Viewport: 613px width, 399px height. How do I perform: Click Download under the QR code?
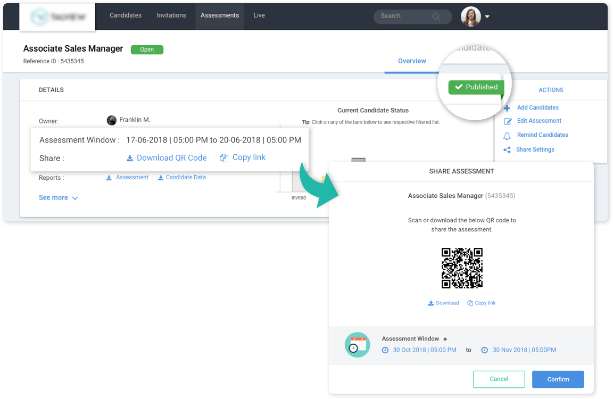447,303
